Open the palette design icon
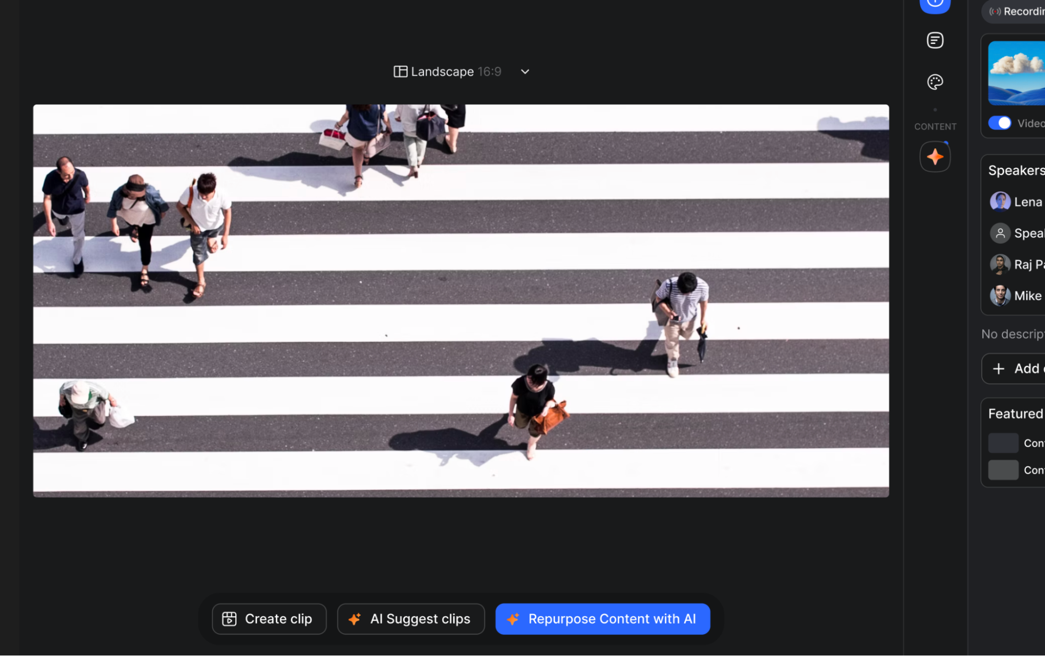Screen dimensions: 1045x656 click(935, 82)
